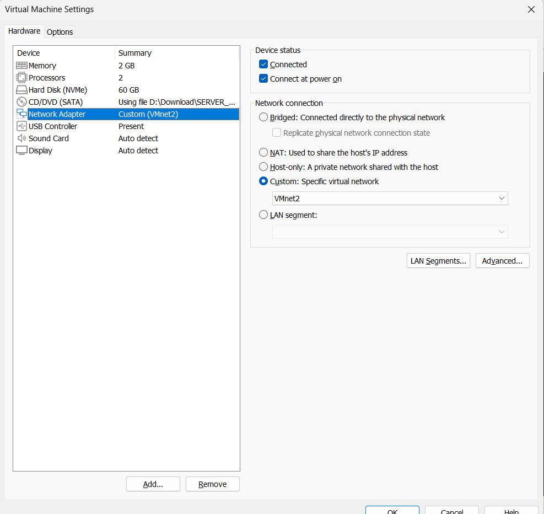Click the USB Controller's Present summary
Screen dimensions: 544x514
click(x=131, y=126)
